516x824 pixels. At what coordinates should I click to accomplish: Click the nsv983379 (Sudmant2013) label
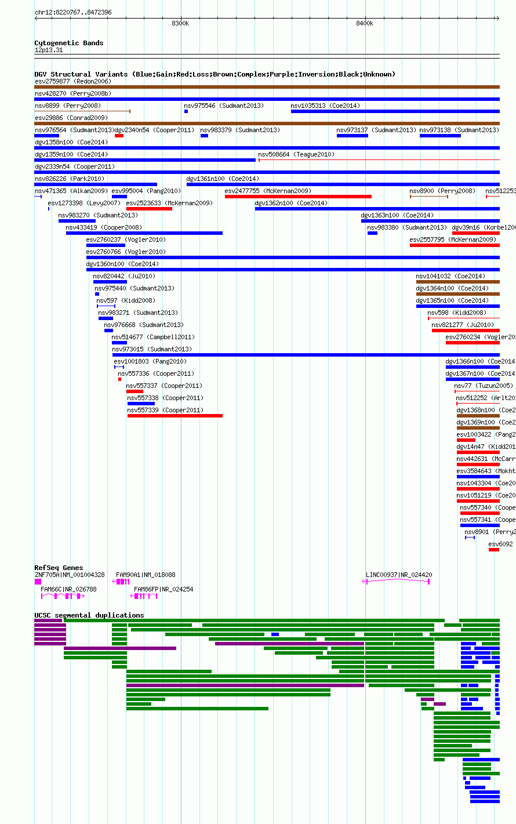point(240,130)
